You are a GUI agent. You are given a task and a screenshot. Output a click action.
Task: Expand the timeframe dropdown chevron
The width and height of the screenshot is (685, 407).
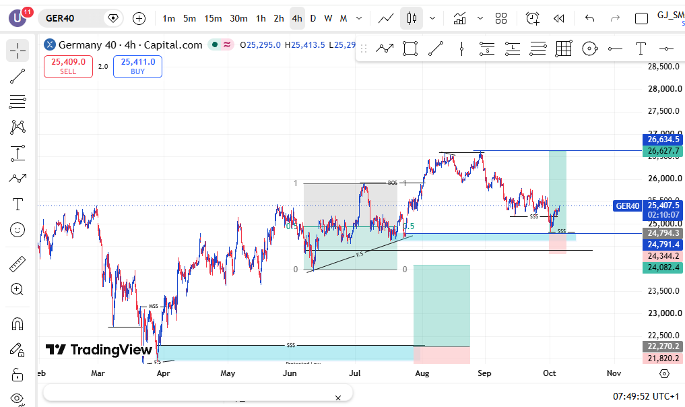coord(359,18)
